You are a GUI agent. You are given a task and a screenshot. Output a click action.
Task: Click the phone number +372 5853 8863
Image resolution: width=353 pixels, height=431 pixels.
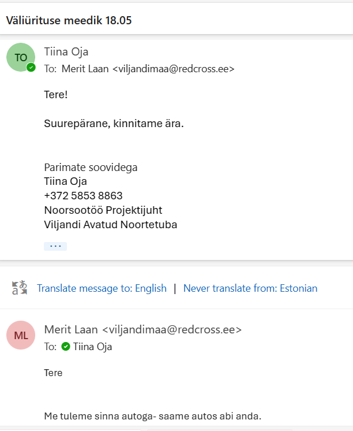pyautogui.click(x=83, y=196)
